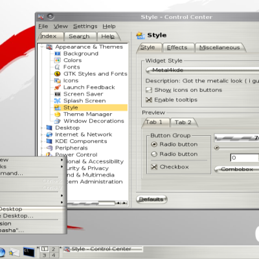This screenshot has height=259, width=259.
Task: Expand the Internet & Network tree node
Action: (x=41, y=135)
